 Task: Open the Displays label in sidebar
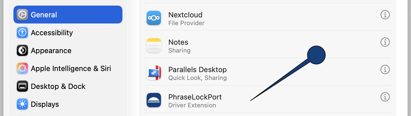click(45, 104)
